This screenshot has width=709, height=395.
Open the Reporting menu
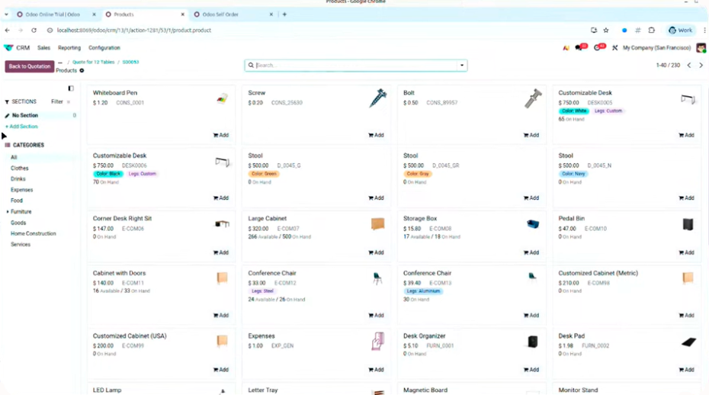69,48
